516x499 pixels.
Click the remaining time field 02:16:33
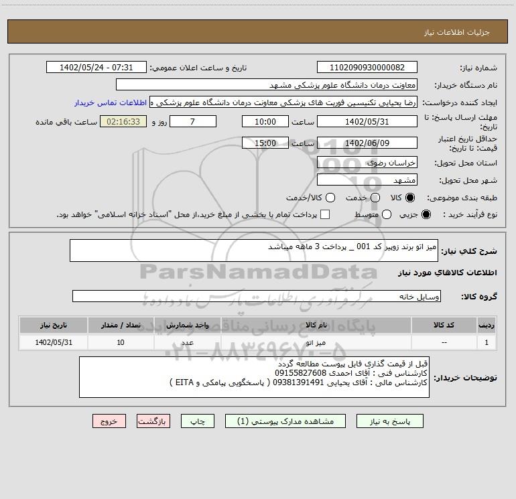(123, 121)
